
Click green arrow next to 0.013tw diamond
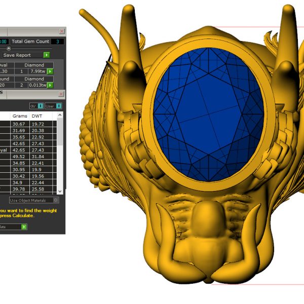pyautogui.click(x=50, y=85)
